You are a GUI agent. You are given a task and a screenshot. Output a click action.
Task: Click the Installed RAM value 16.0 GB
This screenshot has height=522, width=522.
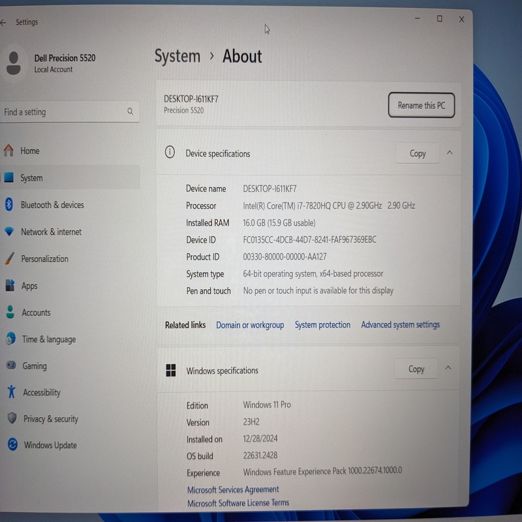click(279, 223)
